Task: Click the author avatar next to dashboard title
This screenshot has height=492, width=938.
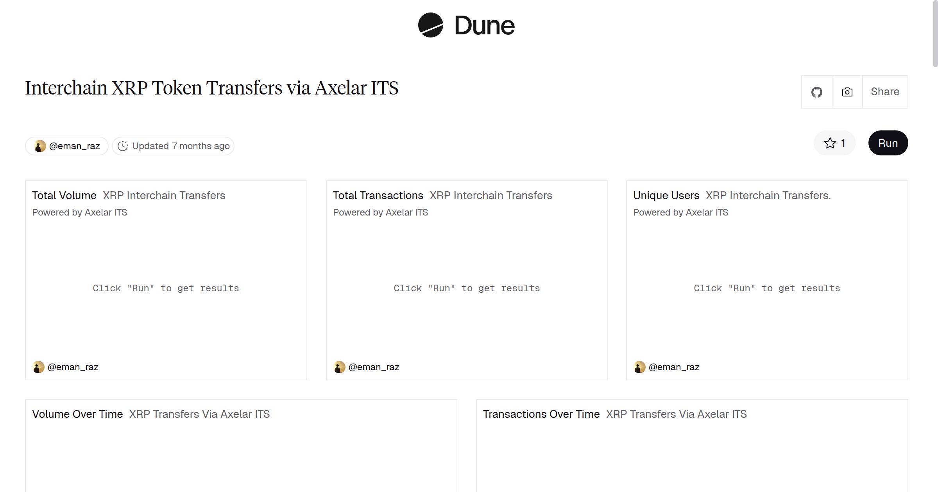Action: click(x=39, y=146)
